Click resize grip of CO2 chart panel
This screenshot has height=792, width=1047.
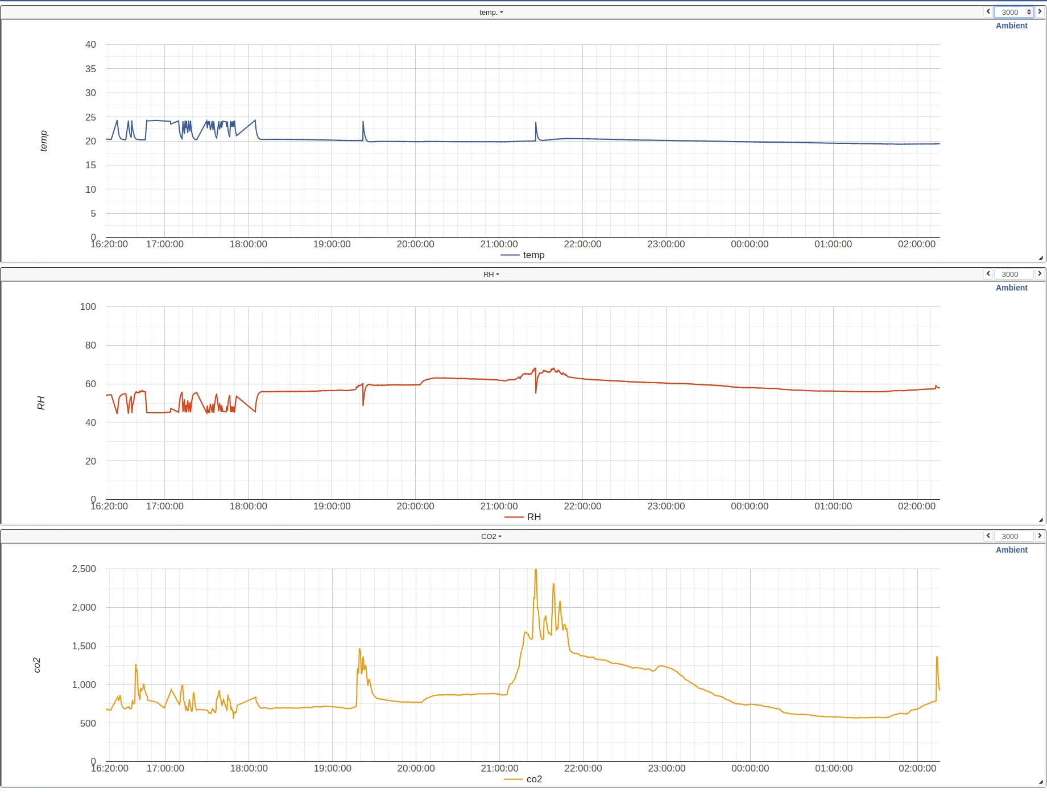pyautogui.click(x=1041, y=782)
